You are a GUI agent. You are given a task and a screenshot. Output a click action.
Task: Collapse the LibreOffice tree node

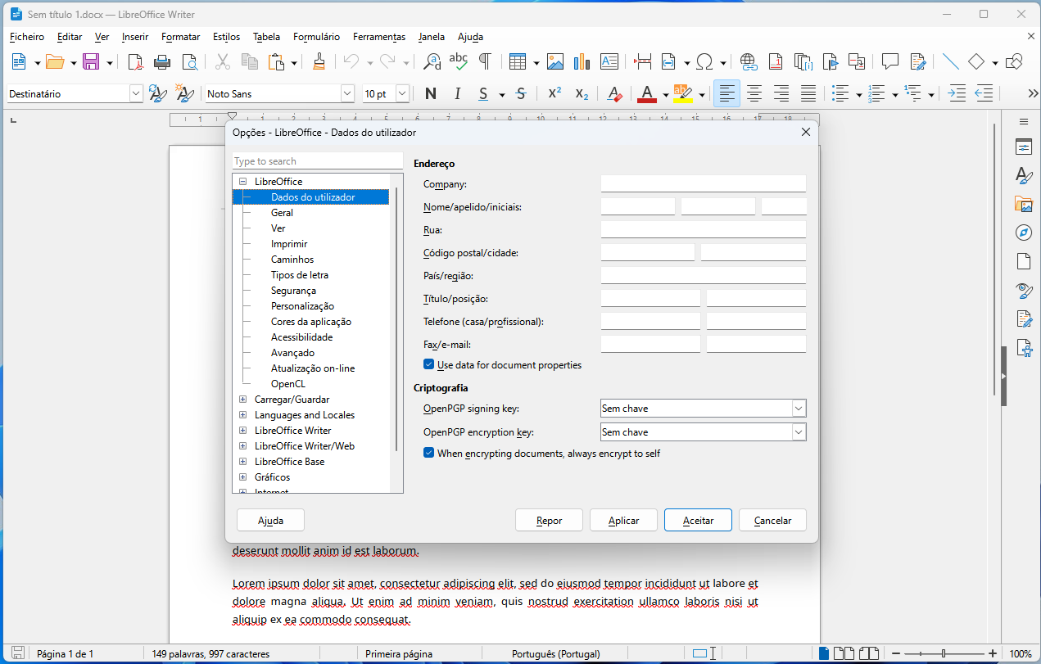(242, 182)
